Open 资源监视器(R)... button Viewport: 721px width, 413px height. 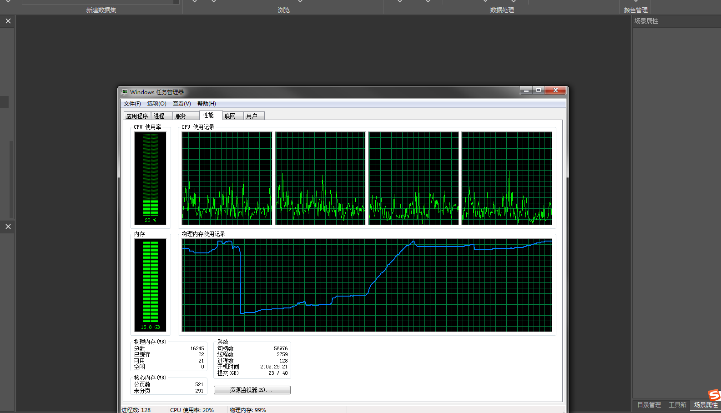(x=252, y=390)
